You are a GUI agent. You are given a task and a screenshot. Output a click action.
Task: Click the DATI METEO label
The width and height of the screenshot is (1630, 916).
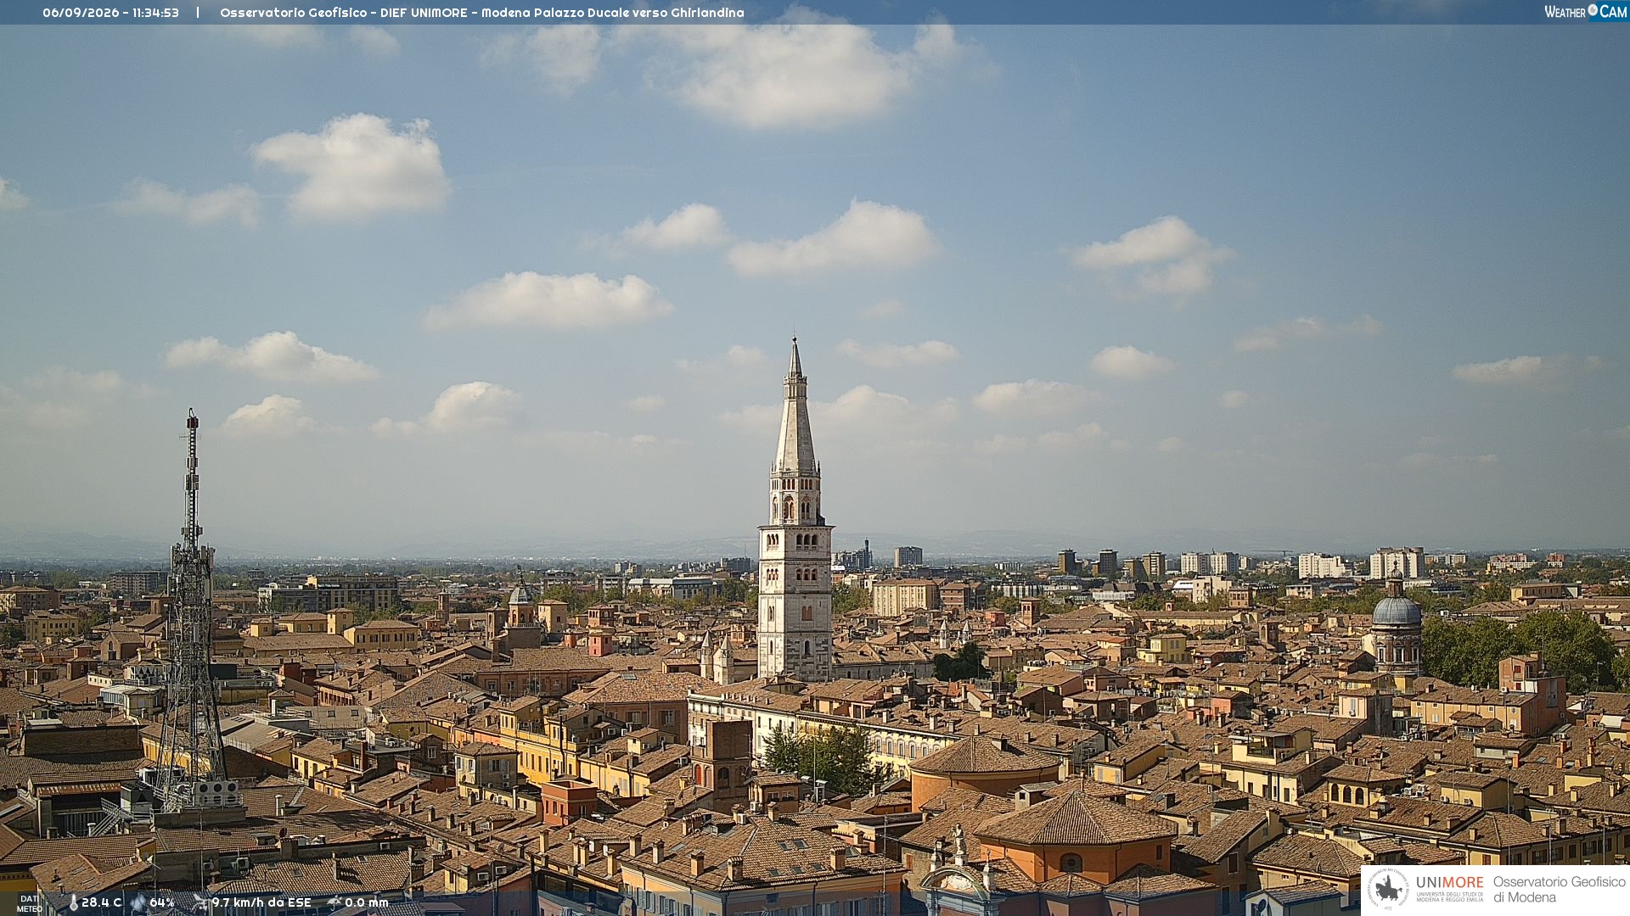tap(30, 903)
